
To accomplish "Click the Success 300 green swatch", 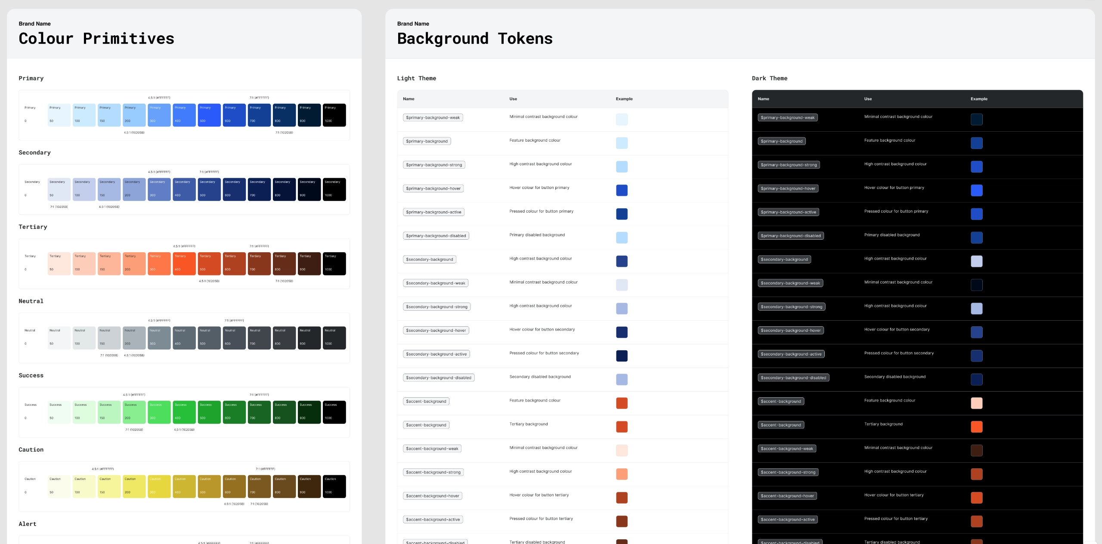I will [x=159, y=412].
